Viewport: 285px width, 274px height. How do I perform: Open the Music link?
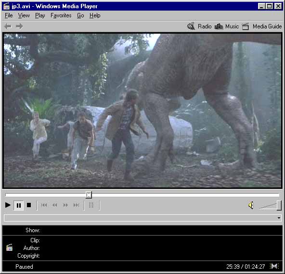(x=227, y=26)
